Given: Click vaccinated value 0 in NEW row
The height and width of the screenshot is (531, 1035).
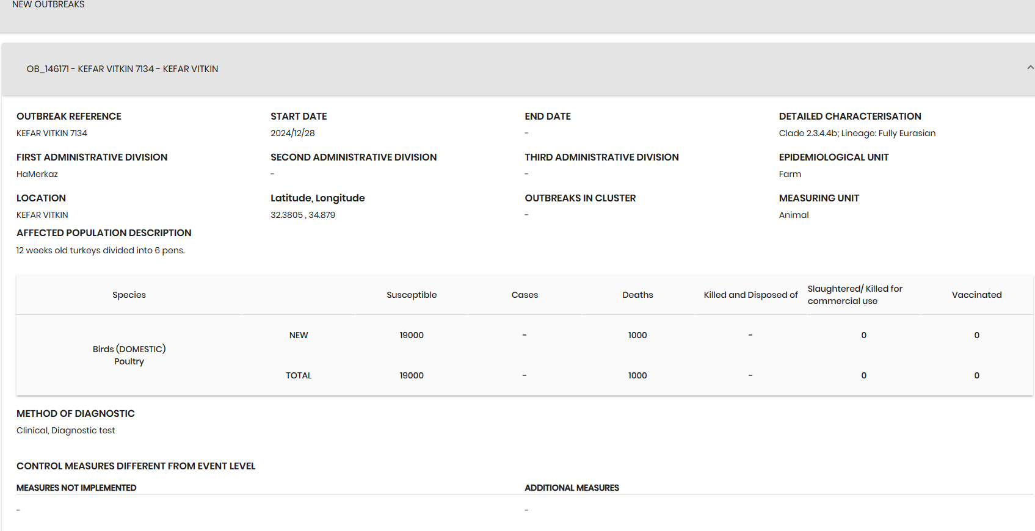Looking at the screenshot, I should (976, 335).
